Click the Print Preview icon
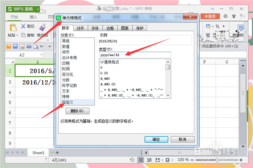The height and width of the screenshot is (168, 253). pyautogui.click(x=36, y=46)
